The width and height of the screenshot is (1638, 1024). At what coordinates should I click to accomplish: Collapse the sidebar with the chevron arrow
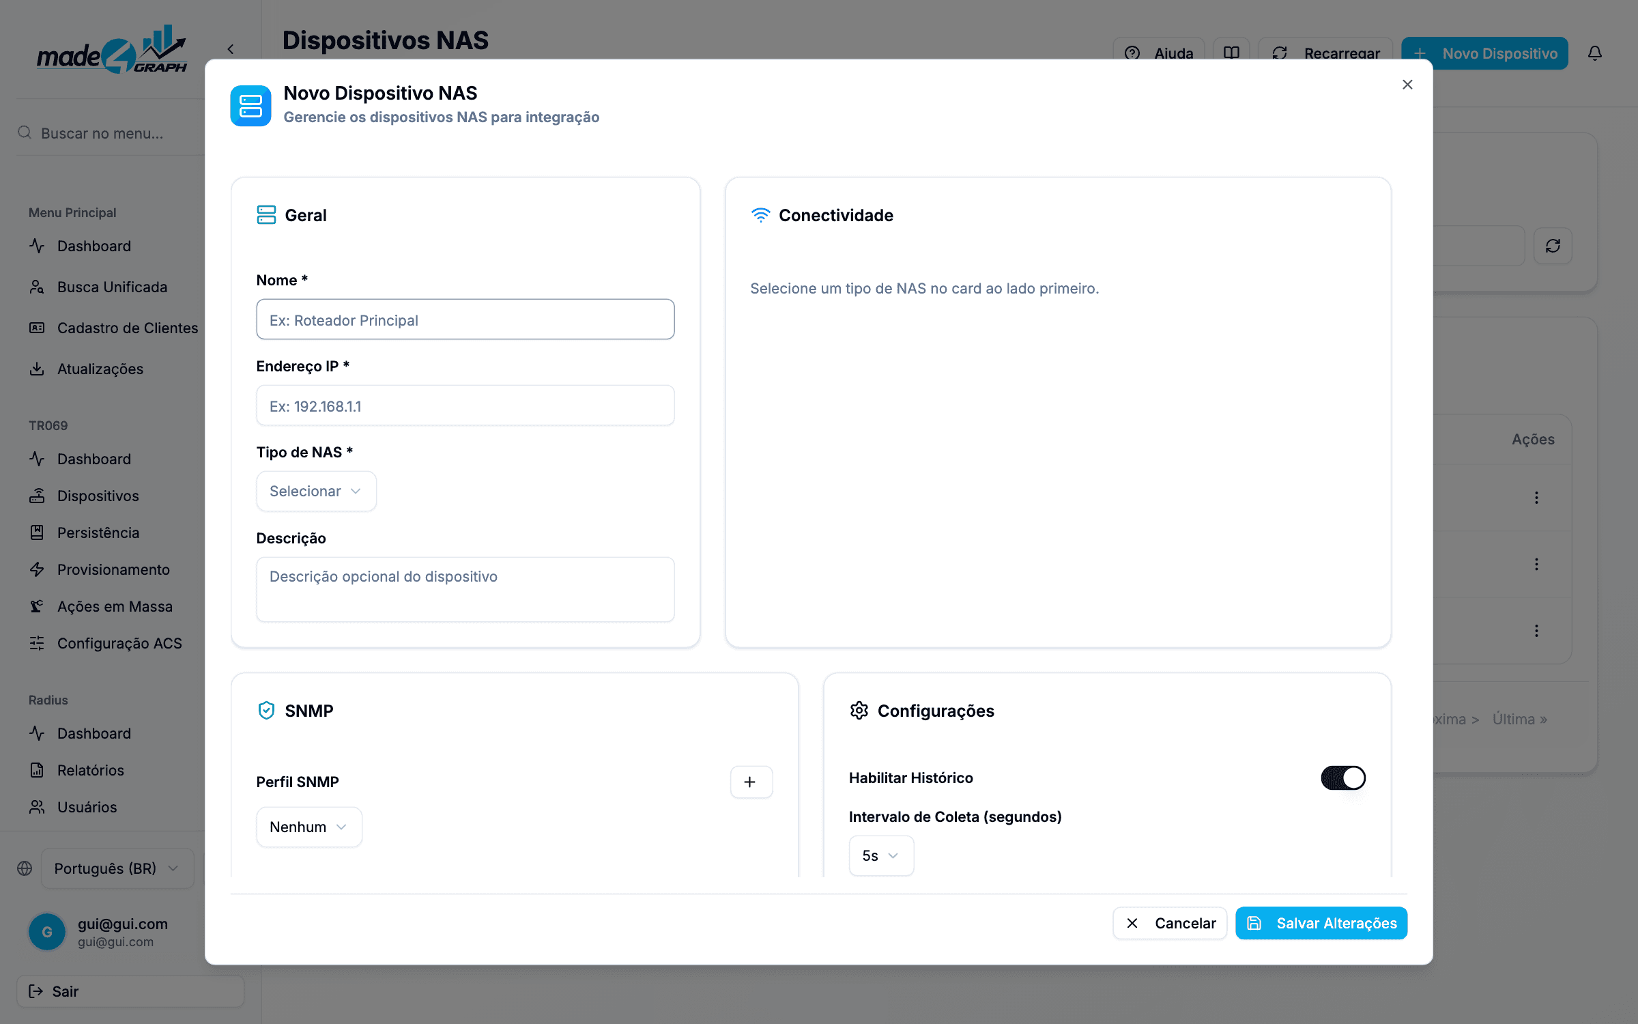tap(231, 49)
